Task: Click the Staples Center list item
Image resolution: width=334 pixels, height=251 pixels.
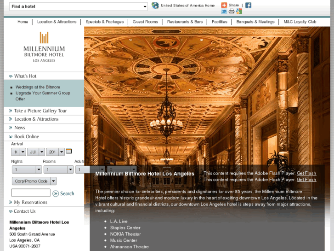Action: (125, 228)
